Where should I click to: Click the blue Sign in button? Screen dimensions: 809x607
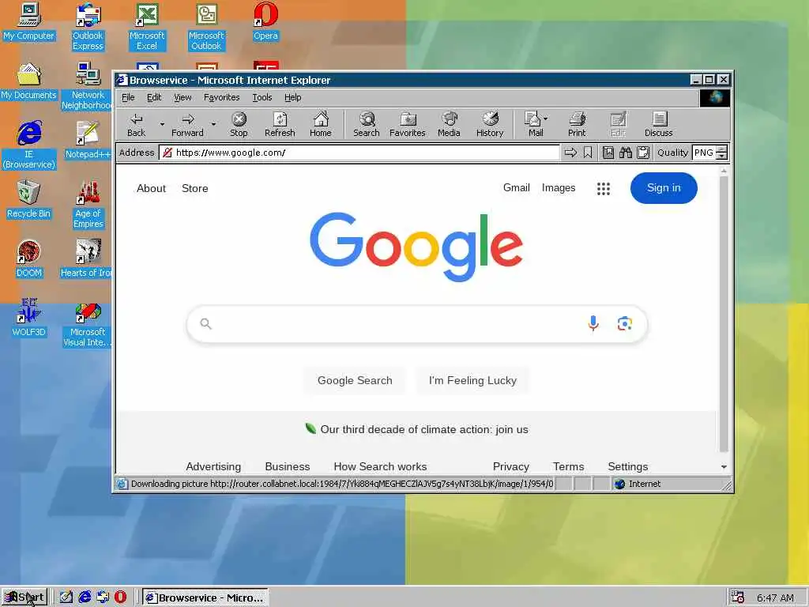pyautogui.click(x=664, y=188)
